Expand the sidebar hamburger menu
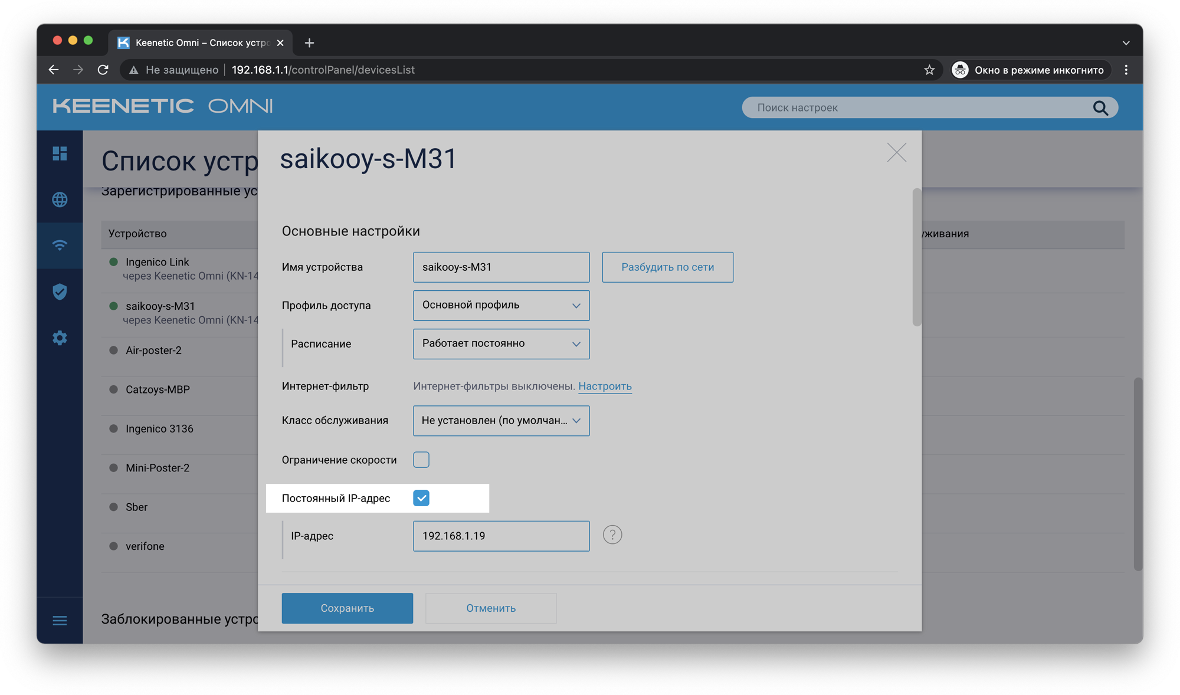1180x695 pixels. tap(60, 621)
